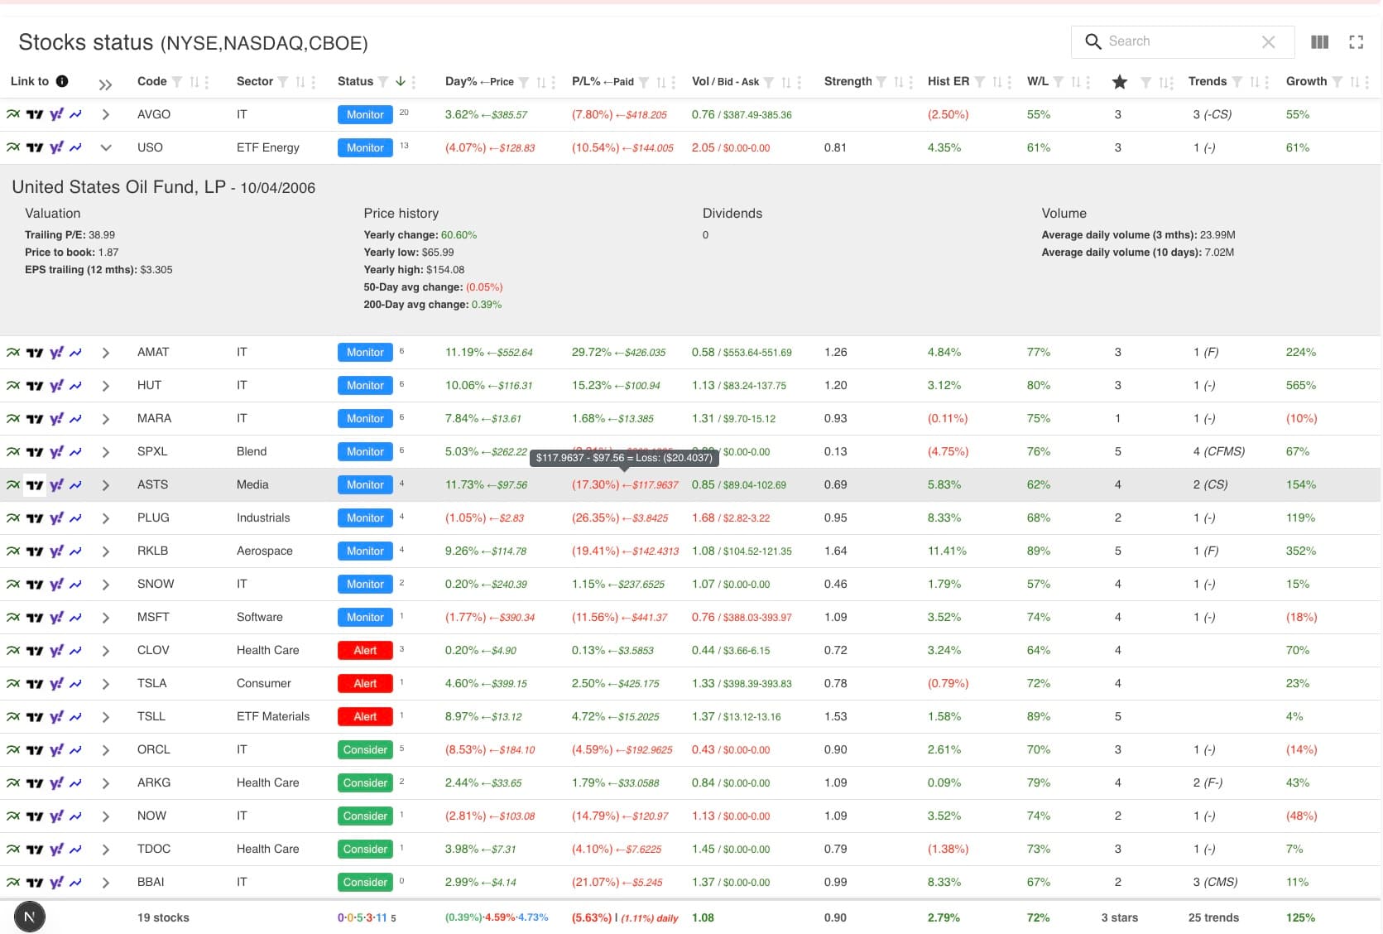Screen dimensions: 1383x934
Task: Toggle the descending sort arrow on Status
Action: [x=401, y=81]
